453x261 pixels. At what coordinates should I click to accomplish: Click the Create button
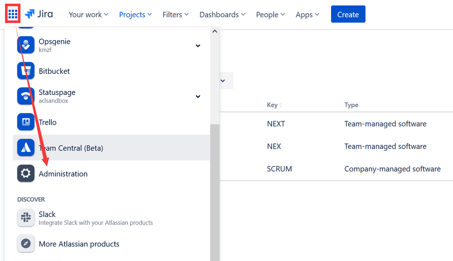pos(348,14)
